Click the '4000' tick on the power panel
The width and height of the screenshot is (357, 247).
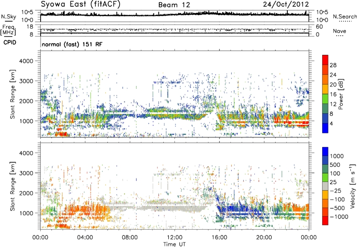(26, 61)
